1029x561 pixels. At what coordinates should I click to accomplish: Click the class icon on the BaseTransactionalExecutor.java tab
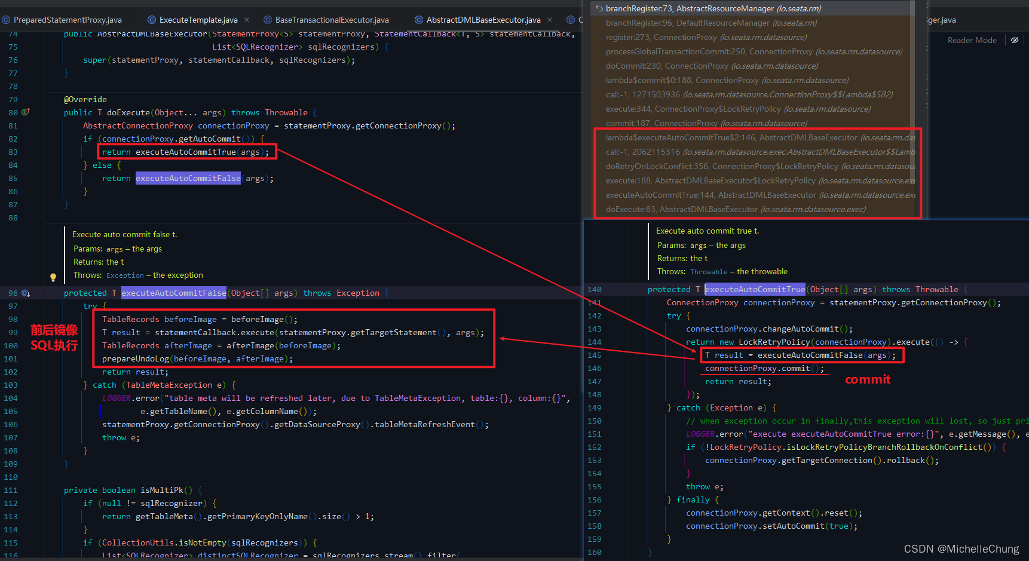click(268, 20)
